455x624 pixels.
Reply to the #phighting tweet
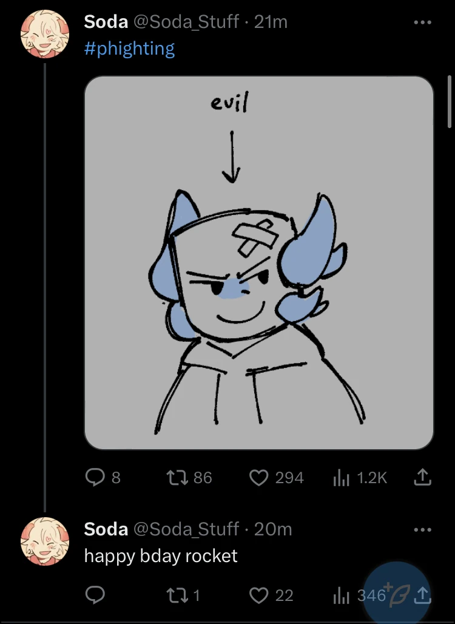coord(95,478)
